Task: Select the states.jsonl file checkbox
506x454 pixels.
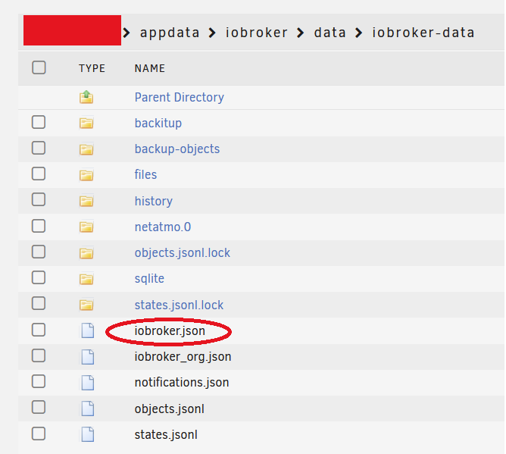Action: [x=39, y=434]
